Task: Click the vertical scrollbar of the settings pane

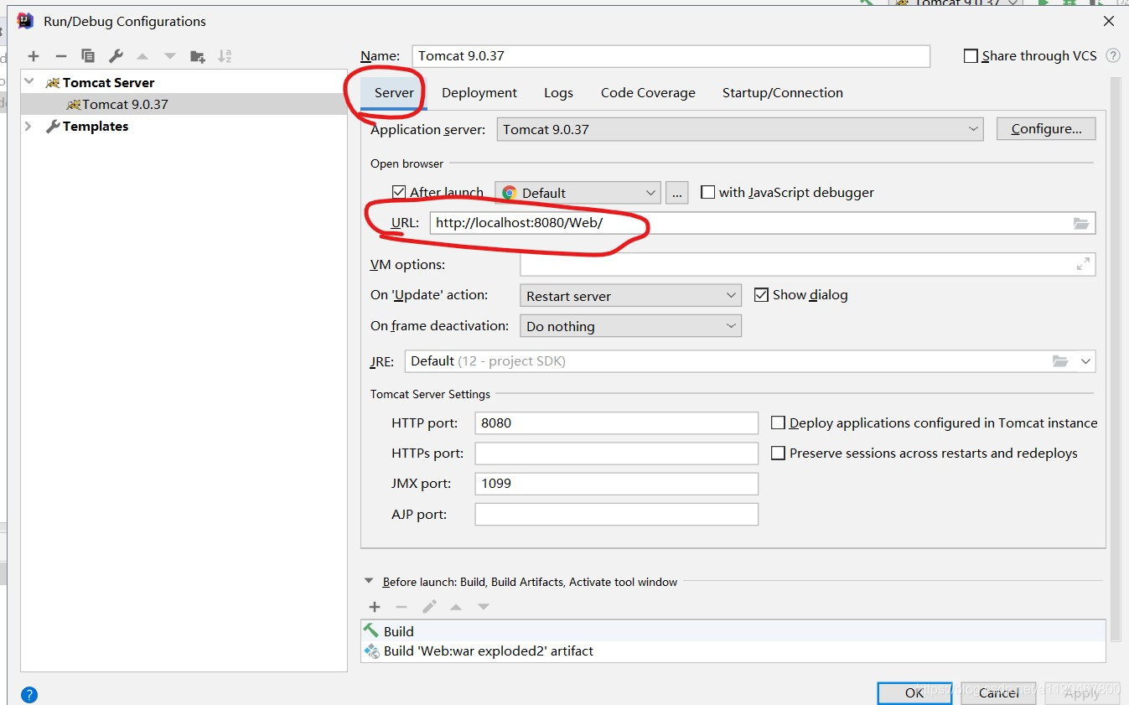Action: (x=1115, y=360)
